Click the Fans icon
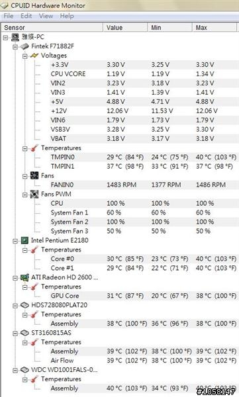Image resolution: width=239 pixels, height=397 pixels. pos(34,175)
